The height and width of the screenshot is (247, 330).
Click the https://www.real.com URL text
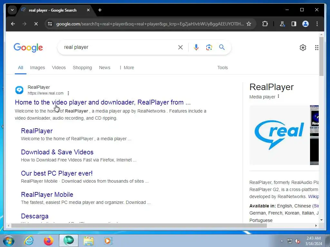(x=45, y=93)
